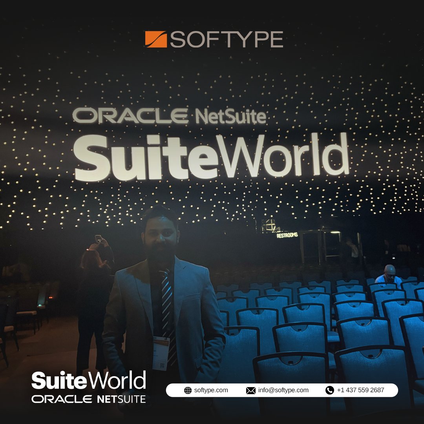Image resolution: width=424 pixels, height=424 pixels.
Task: Click the phone handset icon
Action: pos(330,390)
